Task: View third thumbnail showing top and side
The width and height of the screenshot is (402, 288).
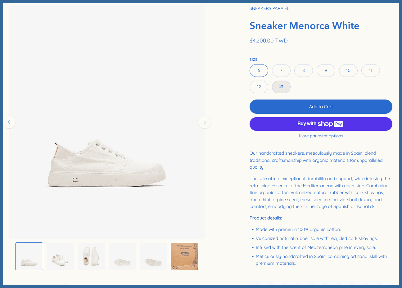Action: click(91, 256)
